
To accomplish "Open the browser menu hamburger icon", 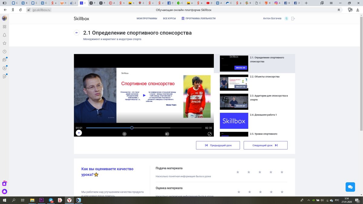I will pos(331,3).
